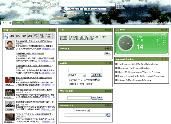This screenshot has width=171, height=124.
Task: Open menu of Google ニュース gadget
Action: click(x=50, y=30)
